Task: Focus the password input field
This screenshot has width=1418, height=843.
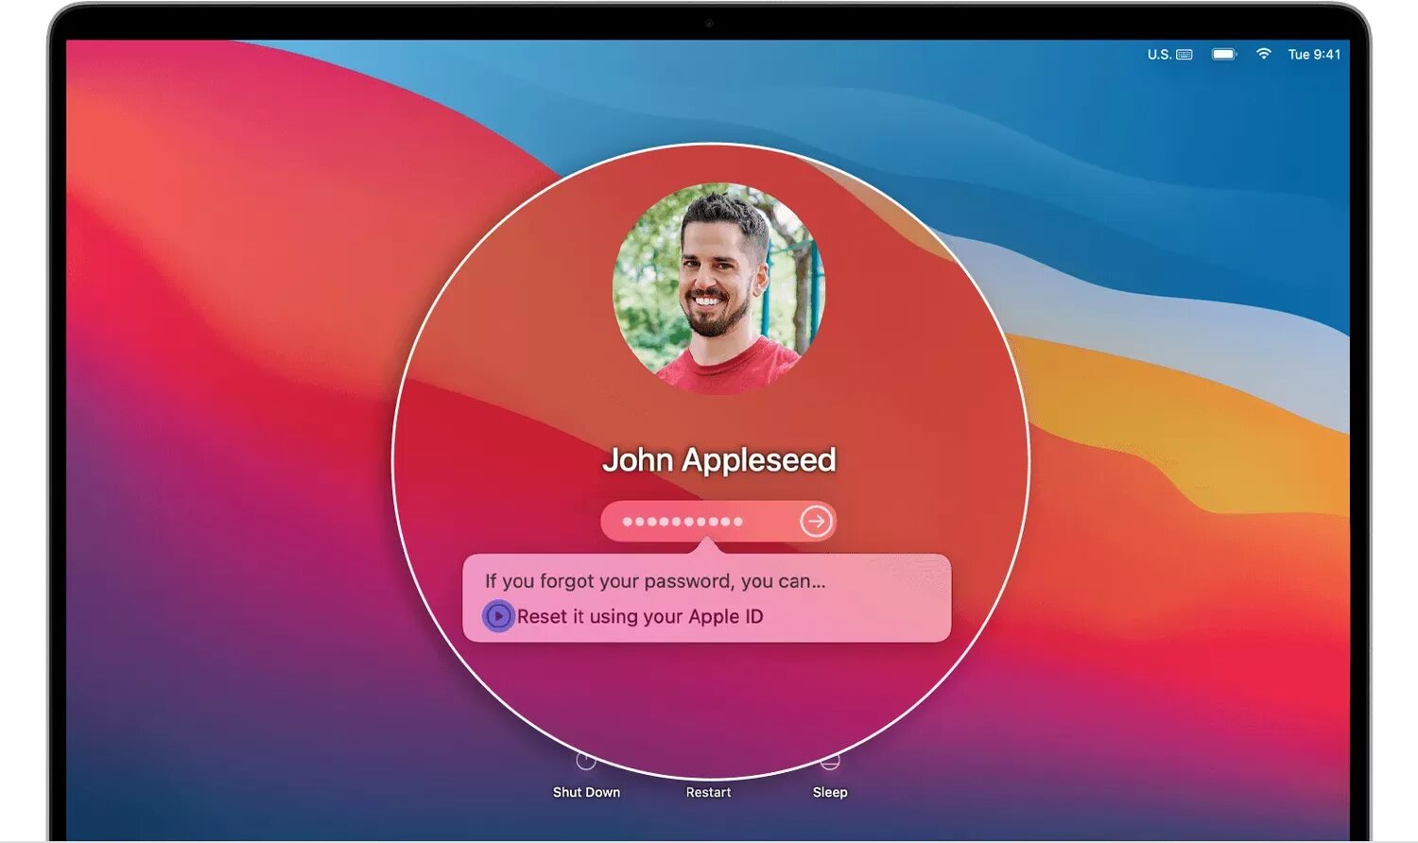Action: click(718, 521)
